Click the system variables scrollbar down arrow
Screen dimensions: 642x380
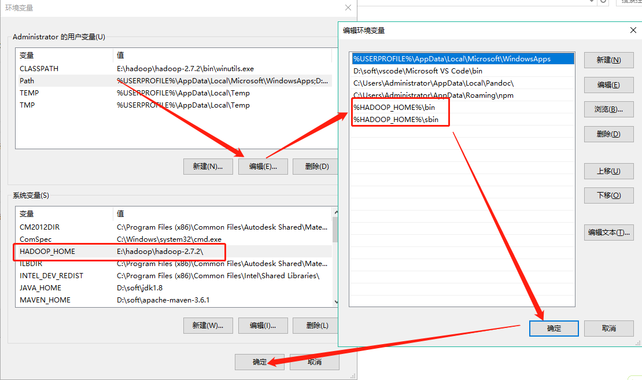pos(335,302)
